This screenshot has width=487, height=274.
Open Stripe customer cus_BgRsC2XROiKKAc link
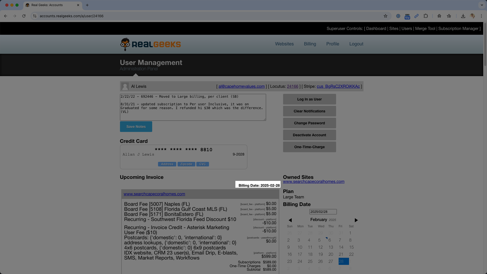tap(338, 87)
